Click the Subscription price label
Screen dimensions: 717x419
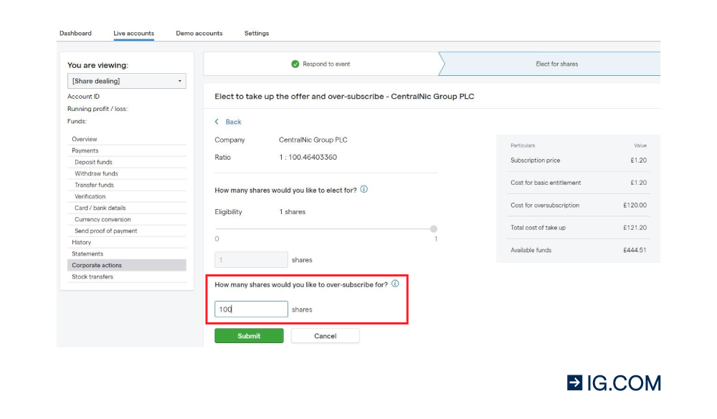(535, 160)
